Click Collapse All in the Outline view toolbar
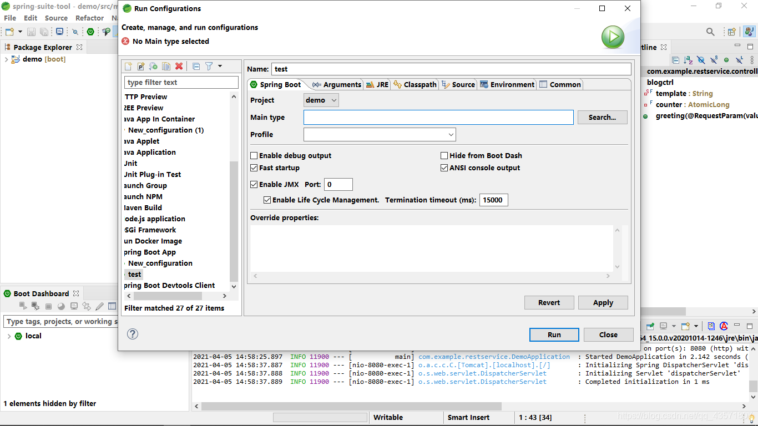The image size is (758, 426). [x=675, y=60]
